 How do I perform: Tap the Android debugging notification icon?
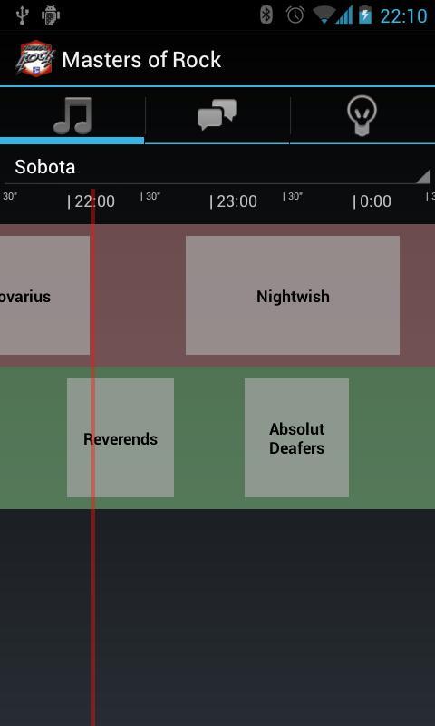[x=51, y=15]
